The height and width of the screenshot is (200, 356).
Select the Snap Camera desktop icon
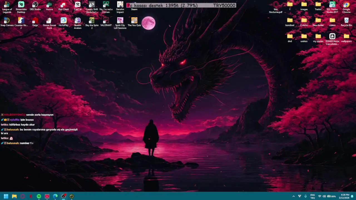point(7,22)
